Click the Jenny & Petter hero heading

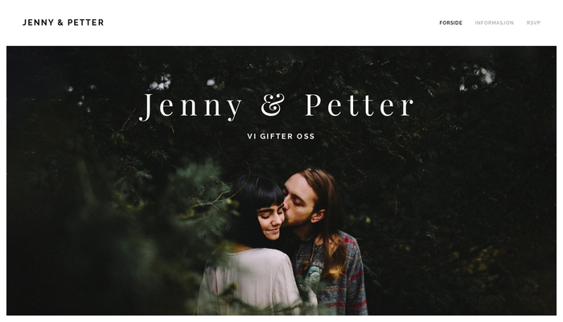coord(277,106)
